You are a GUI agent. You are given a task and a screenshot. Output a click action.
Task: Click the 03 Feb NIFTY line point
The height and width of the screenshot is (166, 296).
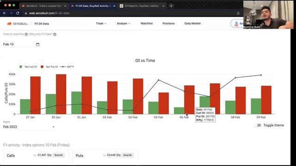point(159,80)
